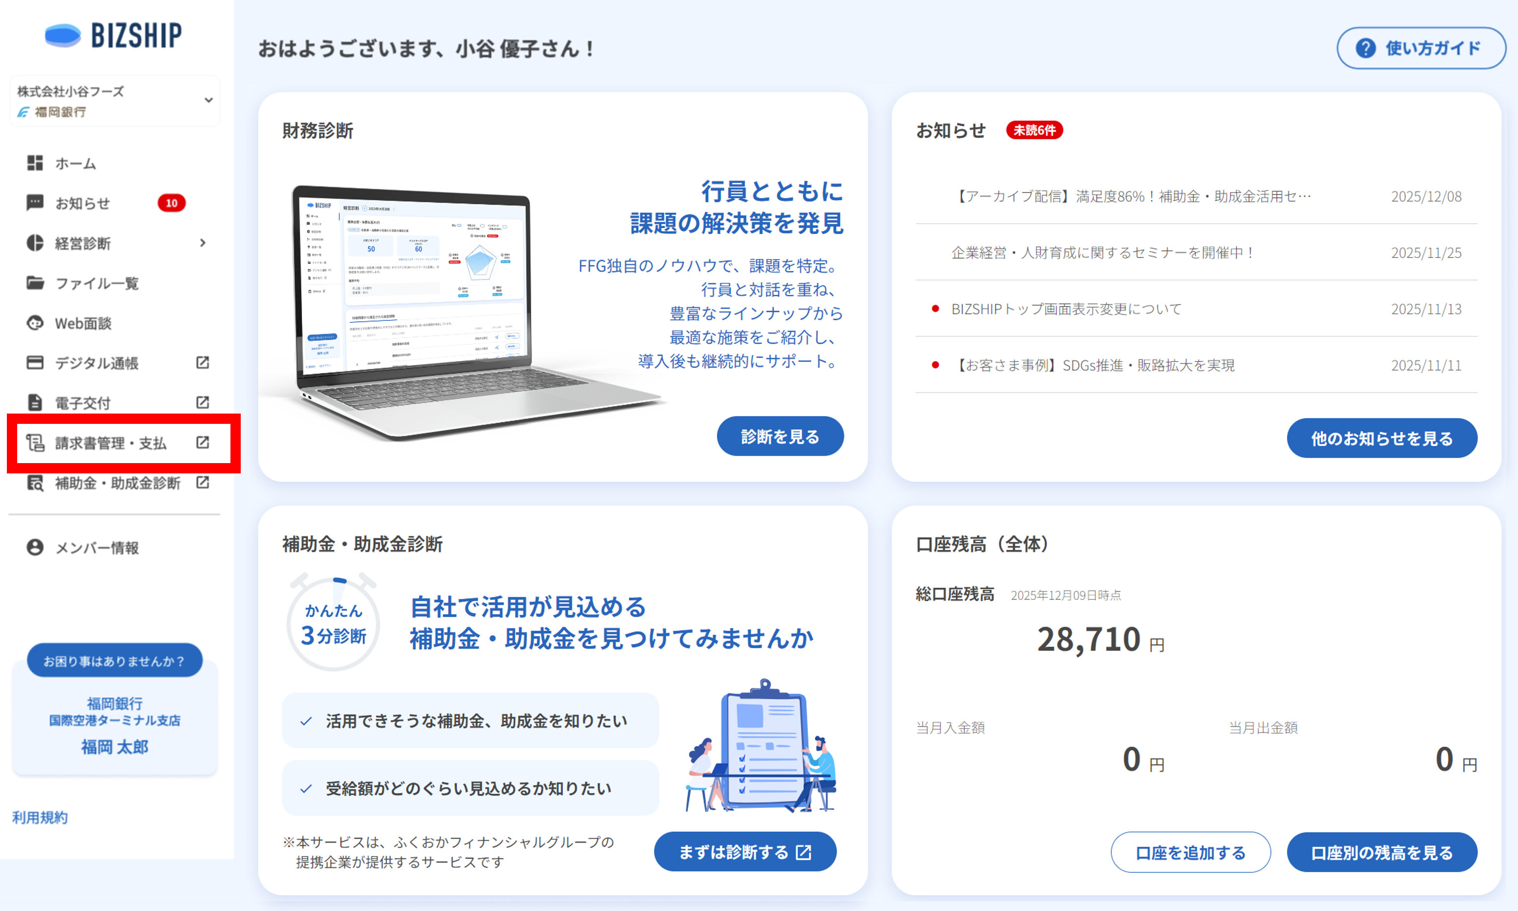
Task: Open sidebar 補助金・助成金診断 label
Action: point(118,483)
